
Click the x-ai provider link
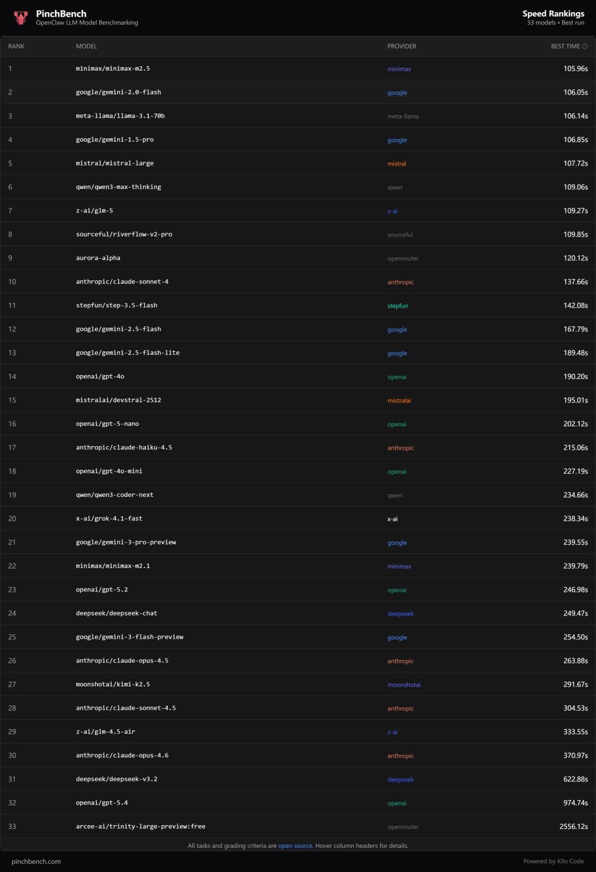392,519
